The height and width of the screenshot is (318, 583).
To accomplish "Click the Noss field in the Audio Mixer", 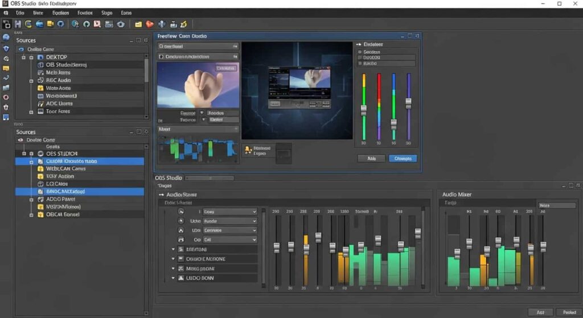I will click(x=557, y=205).
